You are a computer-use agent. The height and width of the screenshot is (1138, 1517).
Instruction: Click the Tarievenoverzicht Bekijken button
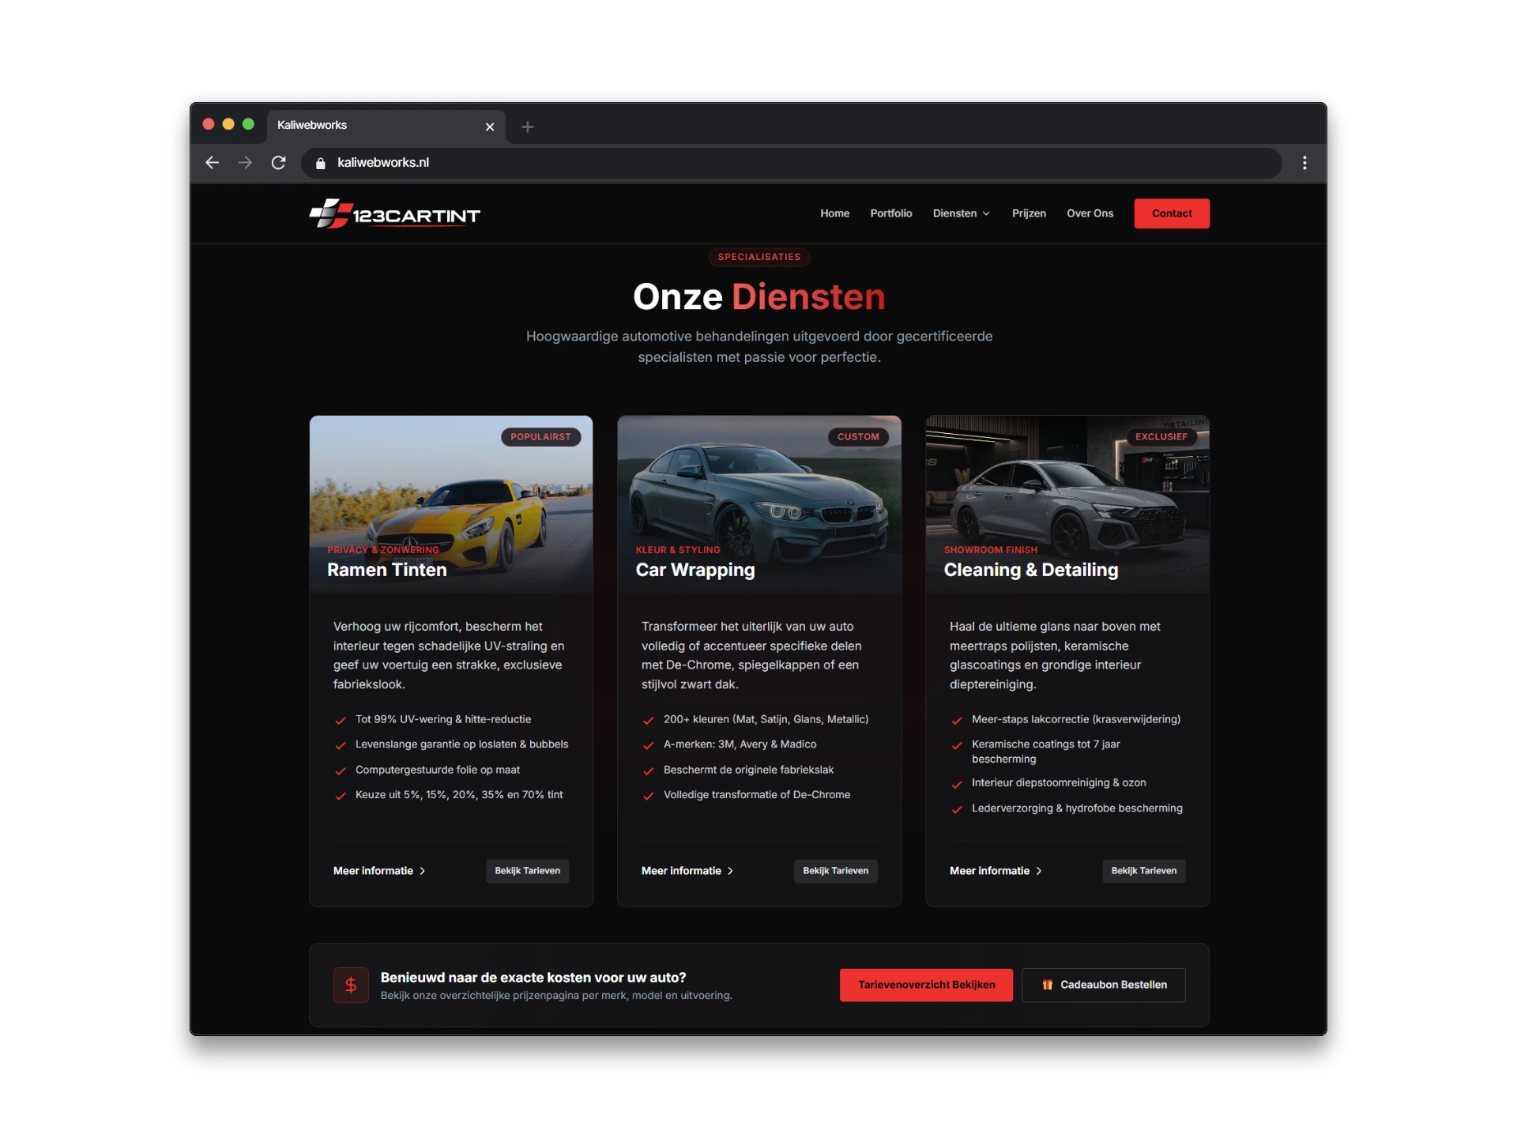click(926, 985)
